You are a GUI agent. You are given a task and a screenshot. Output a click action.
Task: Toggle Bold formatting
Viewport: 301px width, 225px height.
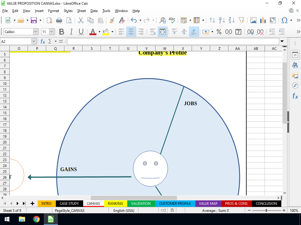coord(61,32)
